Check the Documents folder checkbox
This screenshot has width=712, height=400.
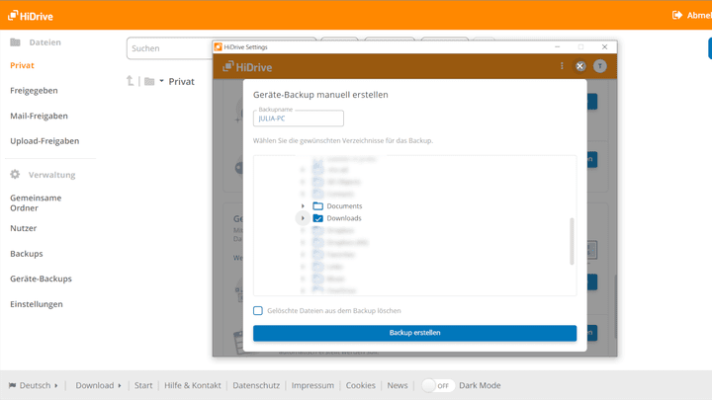click(x=317, y=205)
